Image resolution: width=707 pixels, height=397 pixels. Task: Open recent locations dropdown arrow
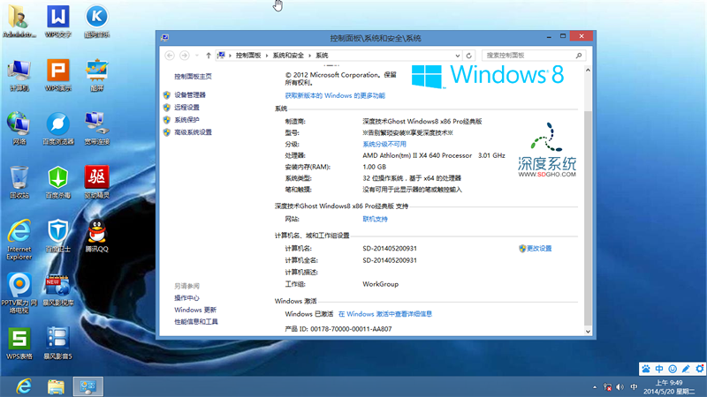coord(196,56)
